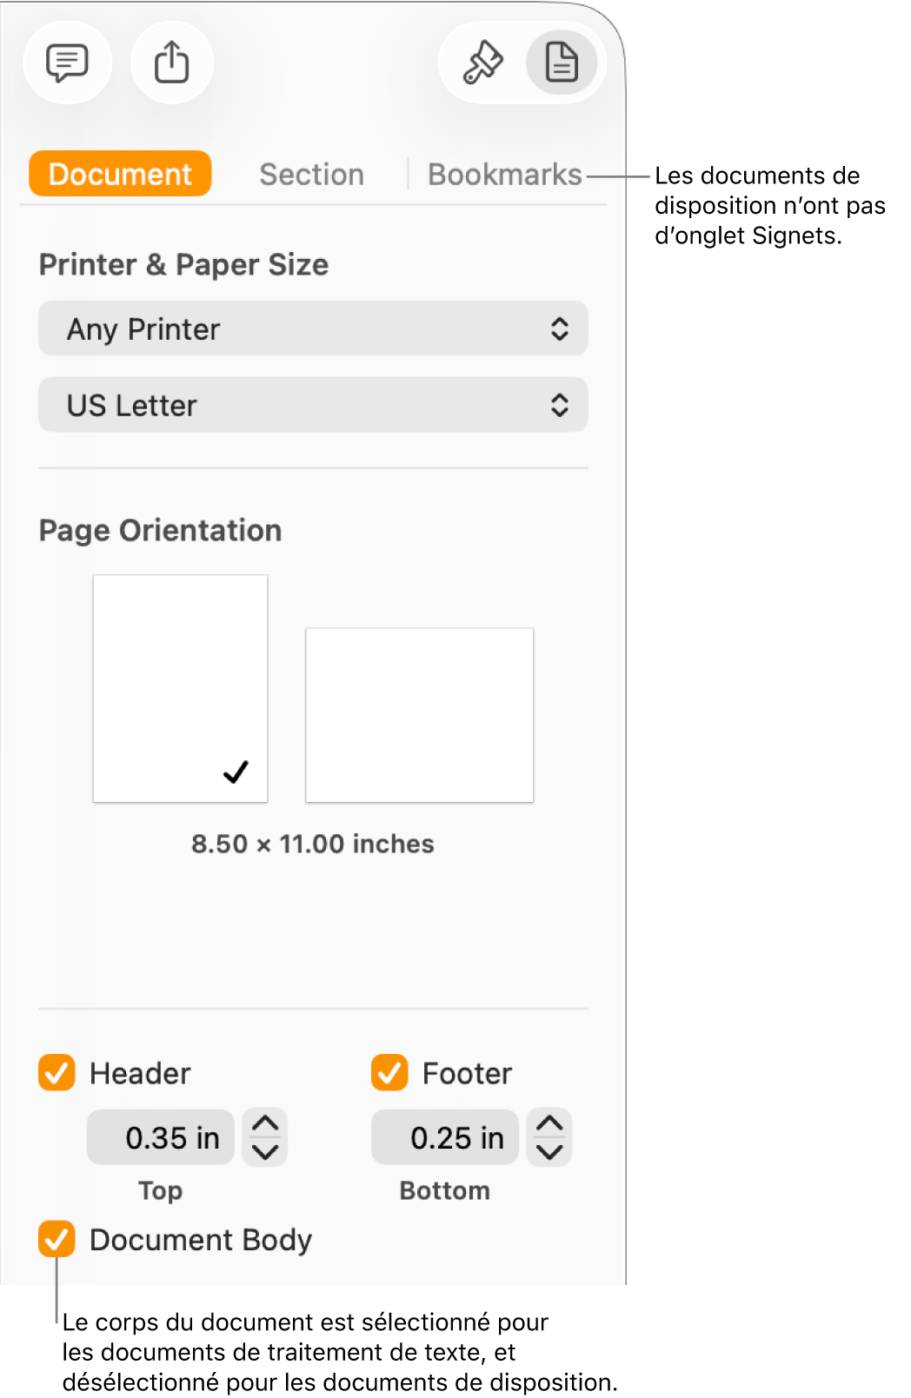Open the Format paintbrush inspector
The height and width of the screenshot is (1398, 911).
(482, 63)
